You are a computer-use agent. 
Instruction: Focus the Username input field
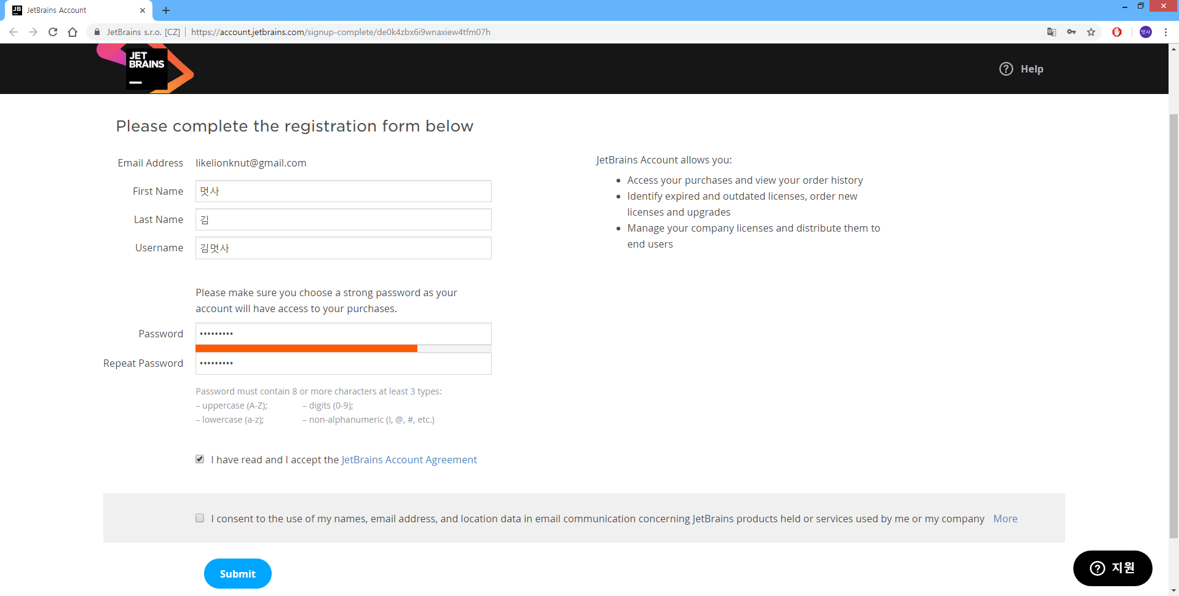click(x=344, y=248)
